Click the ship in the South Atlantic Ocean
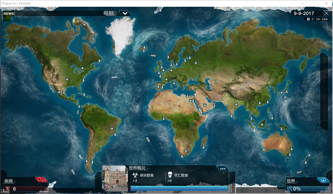This screenshot has width=333, height=194. [148, 139]
